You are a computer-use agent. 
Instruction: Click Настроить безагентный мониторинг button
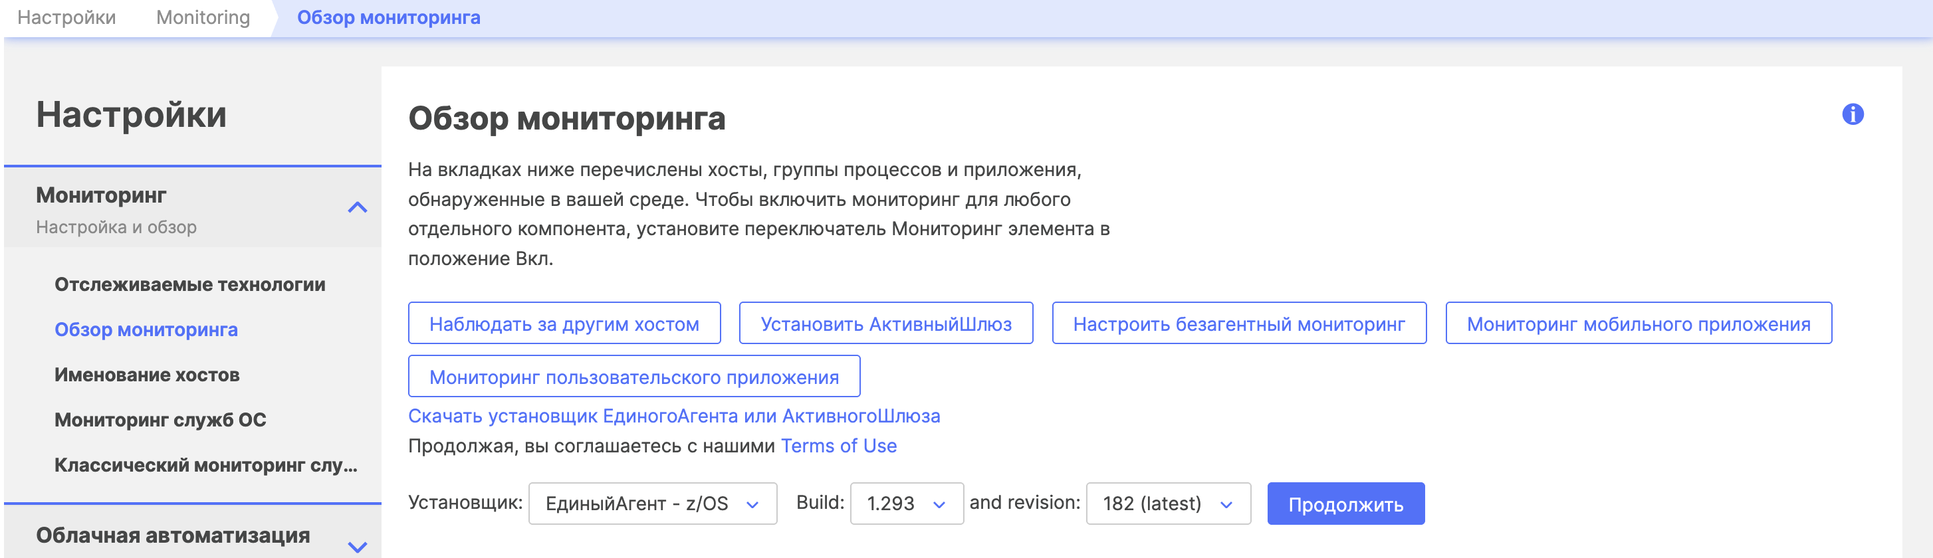coord(1238,324)
